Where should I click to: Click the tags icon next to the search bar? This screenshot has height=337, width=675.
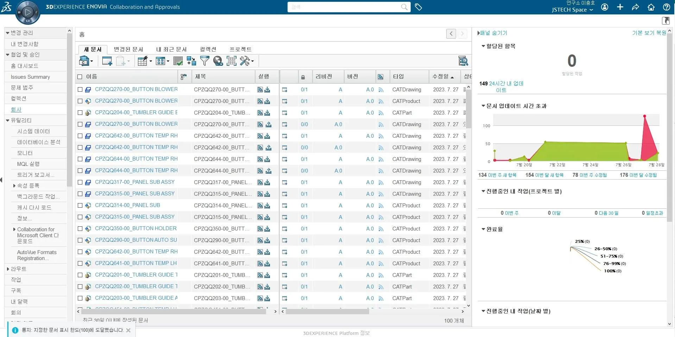pyautogui.click(x=419, y=7)
